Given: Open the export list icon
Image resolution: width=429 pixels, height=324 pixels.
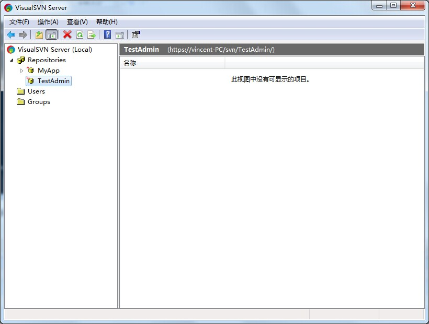Looking at the screenshot, I should tap(93, 34).
